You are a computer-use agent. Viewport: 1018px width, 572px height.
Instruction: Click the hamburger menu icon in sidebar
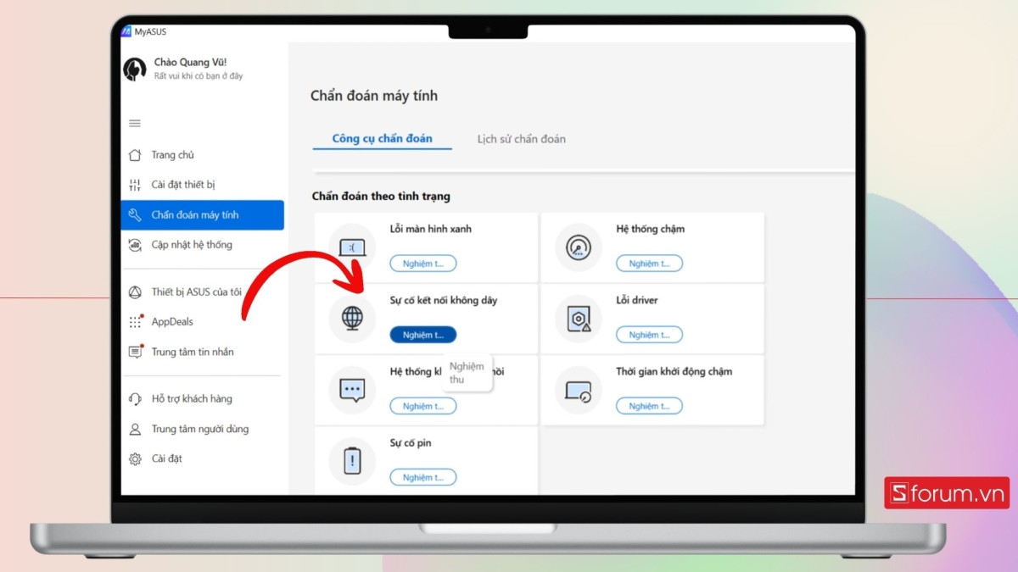pos(135,124)
